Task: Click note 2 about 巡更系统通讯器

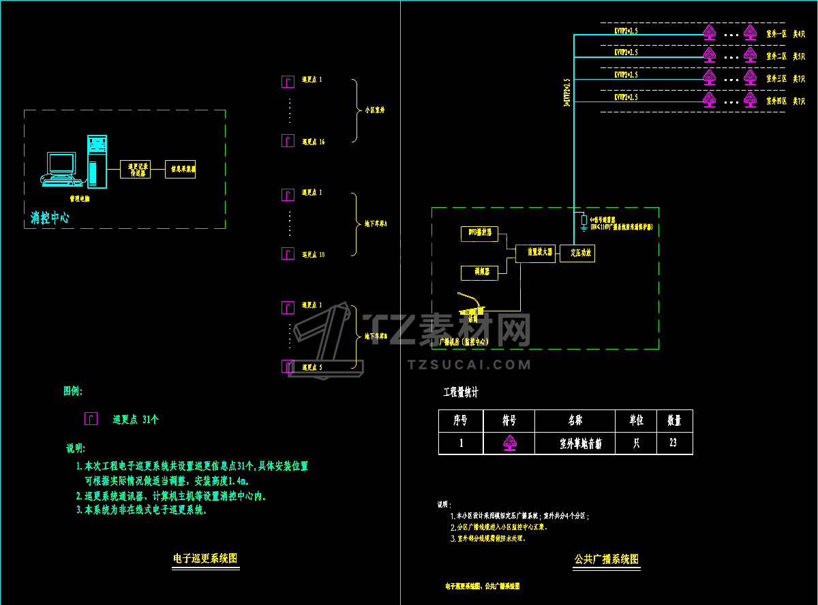Action: click(171, 496)
